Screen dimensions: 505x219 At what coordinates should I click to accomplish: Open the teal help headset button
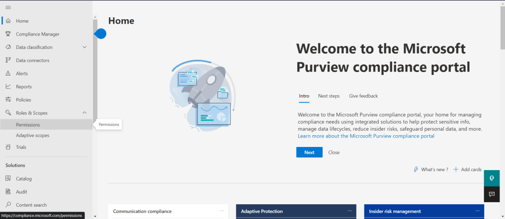(492, 178)
